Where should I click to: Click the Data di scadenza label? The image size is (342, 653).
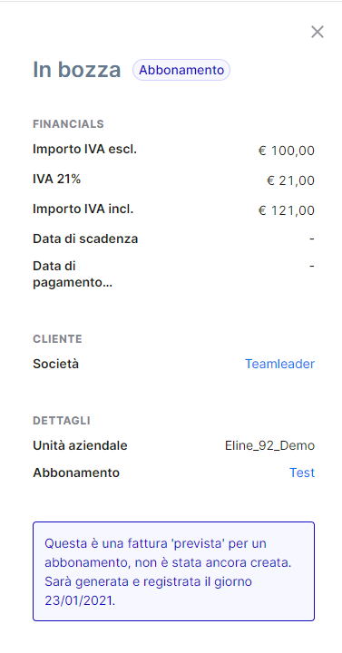point(85,239)
